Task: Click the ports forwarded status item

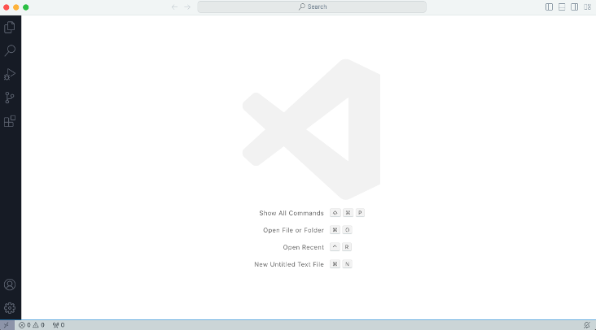Action: [59, 325]
